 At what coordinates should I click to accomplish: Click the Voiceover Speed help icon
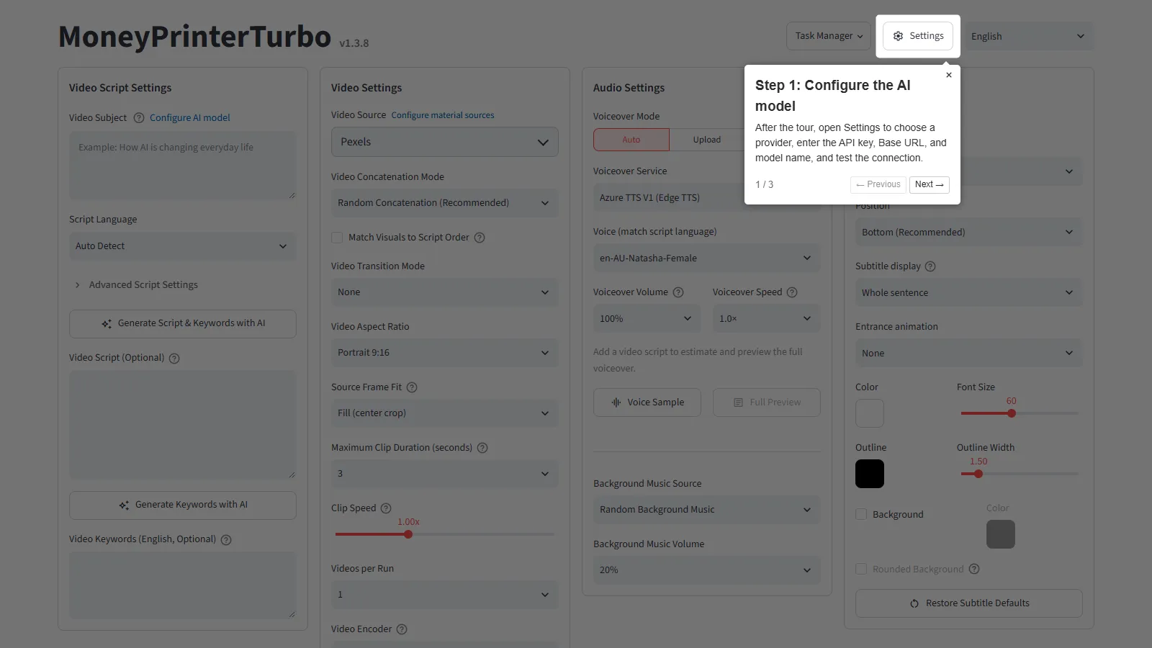tap(792, 292)
